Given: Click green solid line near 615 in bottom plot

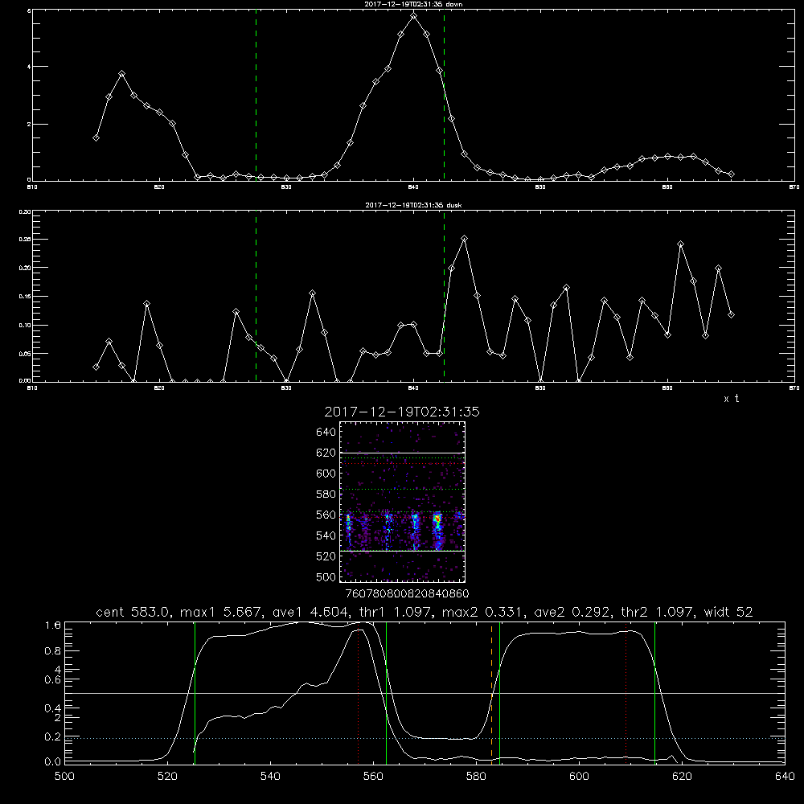Looking at the screenshot, I should pos(654,693).
